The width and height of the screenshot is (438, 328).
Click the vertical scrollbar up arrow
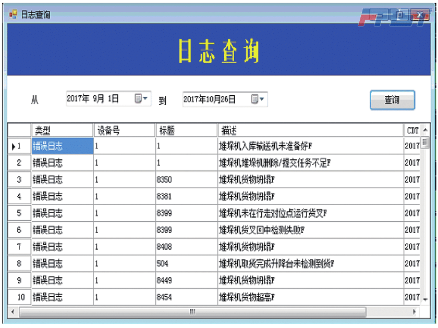[425, 130]
